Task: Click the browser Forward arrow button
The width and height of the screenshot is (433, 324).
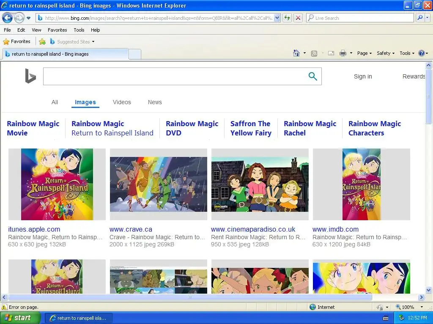Action: point(19,18)
